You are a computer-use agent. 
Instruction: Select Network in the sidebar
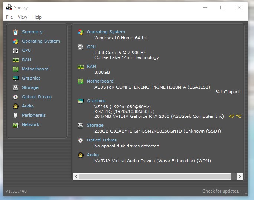pos(30,124)
